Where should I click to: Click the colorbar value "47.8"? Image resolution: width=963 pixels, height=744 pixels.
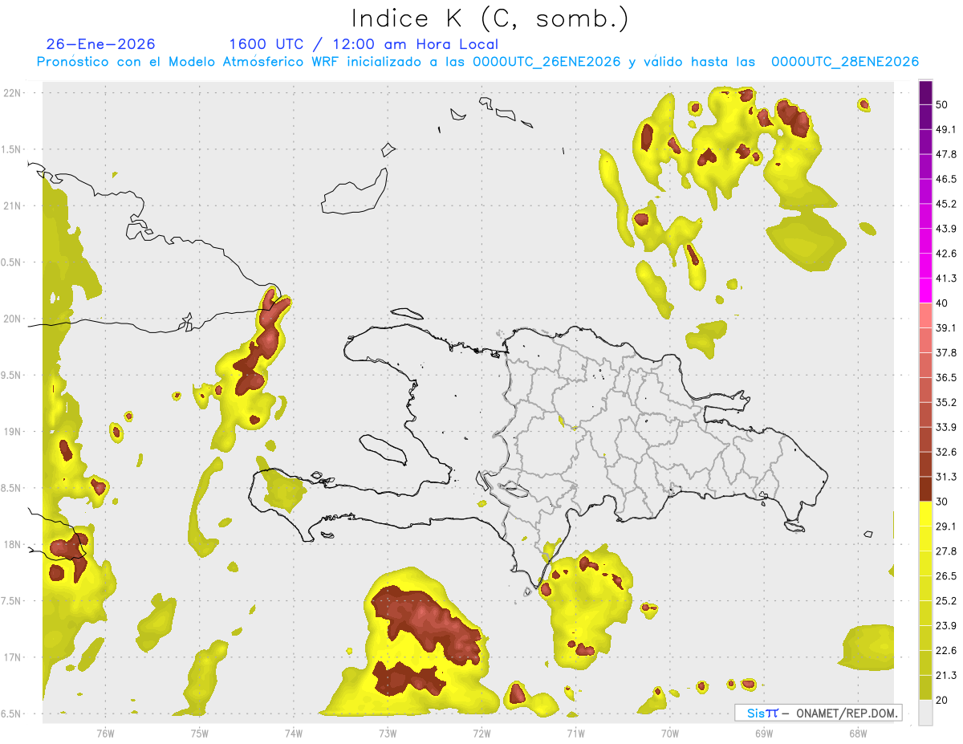click(x=946, y=154)
